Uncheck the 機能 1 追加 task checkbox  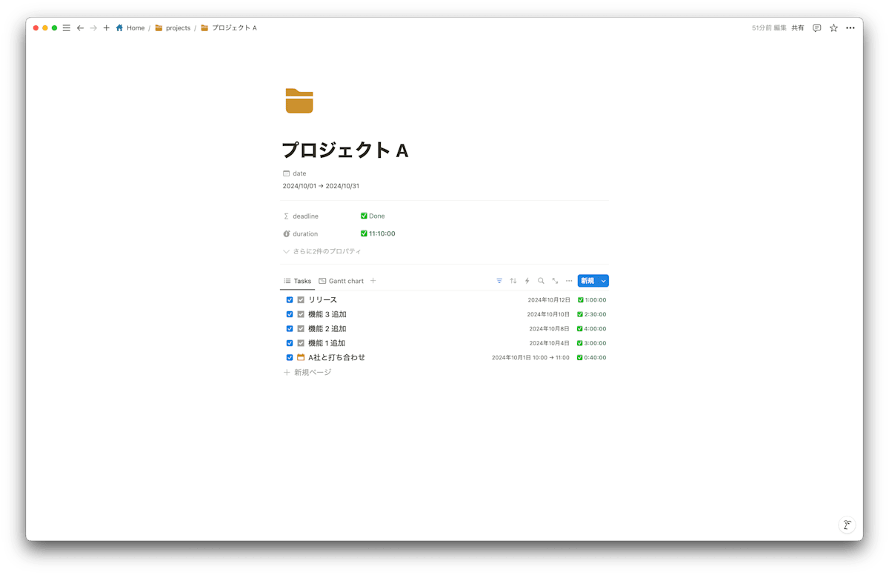(x=290, y=343)
